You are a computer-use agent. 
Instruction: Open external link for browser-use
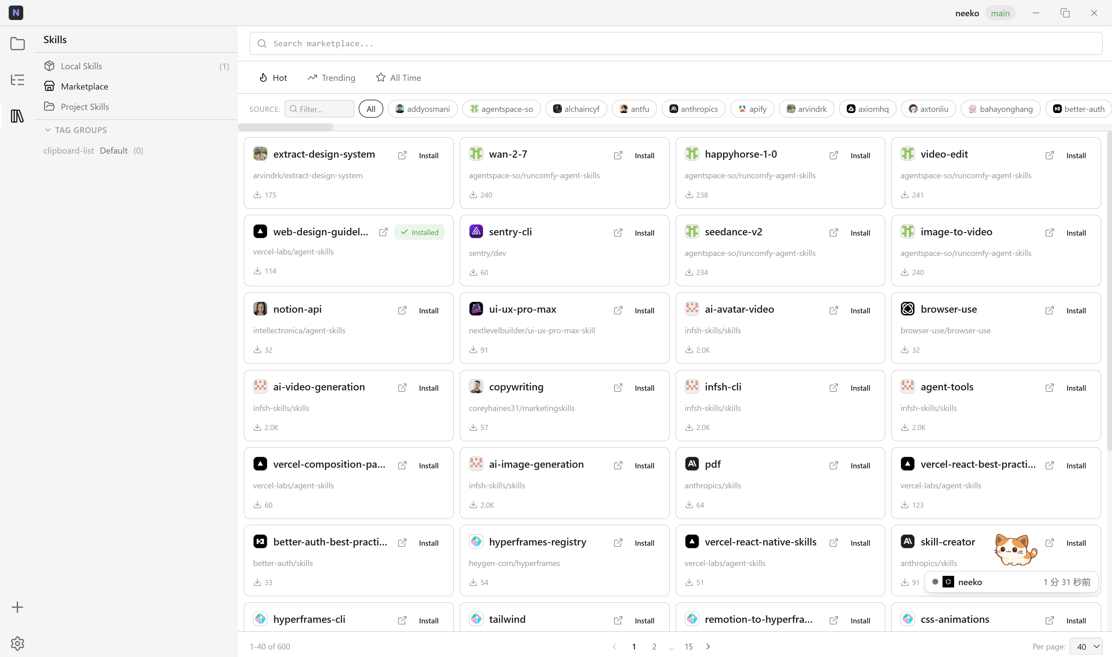(x=1050, y=310)
